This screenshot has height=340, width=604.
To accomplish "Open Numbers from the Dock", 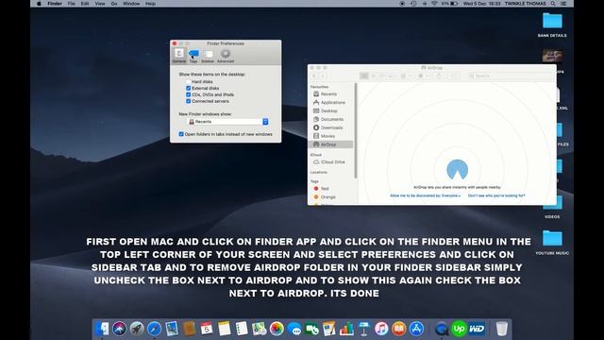I will 346,329.
